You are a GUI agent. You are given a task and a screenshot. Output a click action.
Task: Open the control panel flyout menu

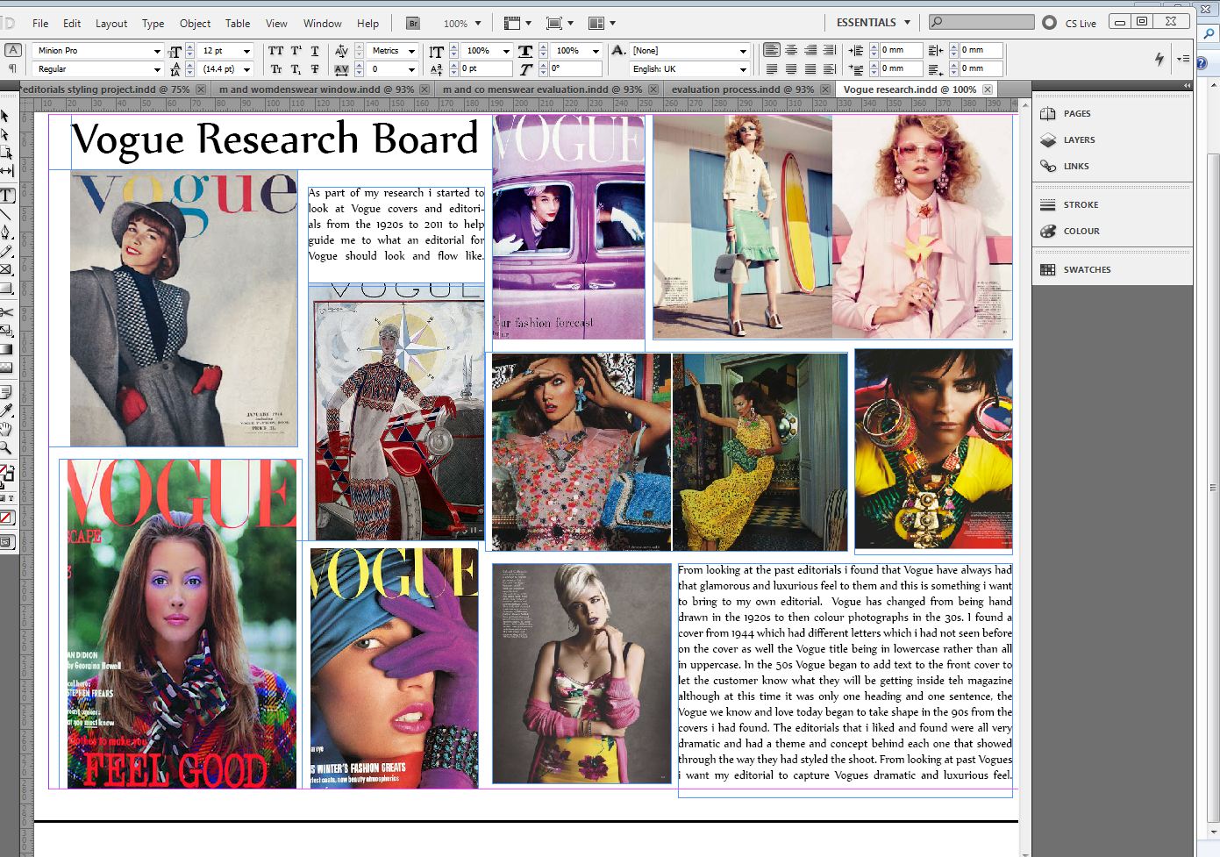[1183, 59]
